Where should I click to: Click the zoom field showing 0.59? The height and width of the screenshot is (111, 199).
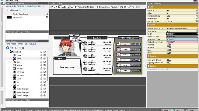tap(65, 7)
